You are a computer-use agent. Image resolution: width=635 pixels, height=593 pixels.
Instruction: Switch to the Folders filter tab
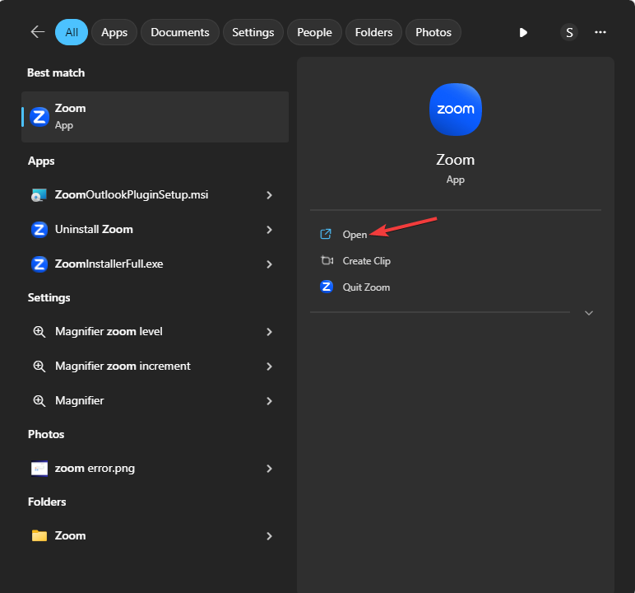point(373,32)
